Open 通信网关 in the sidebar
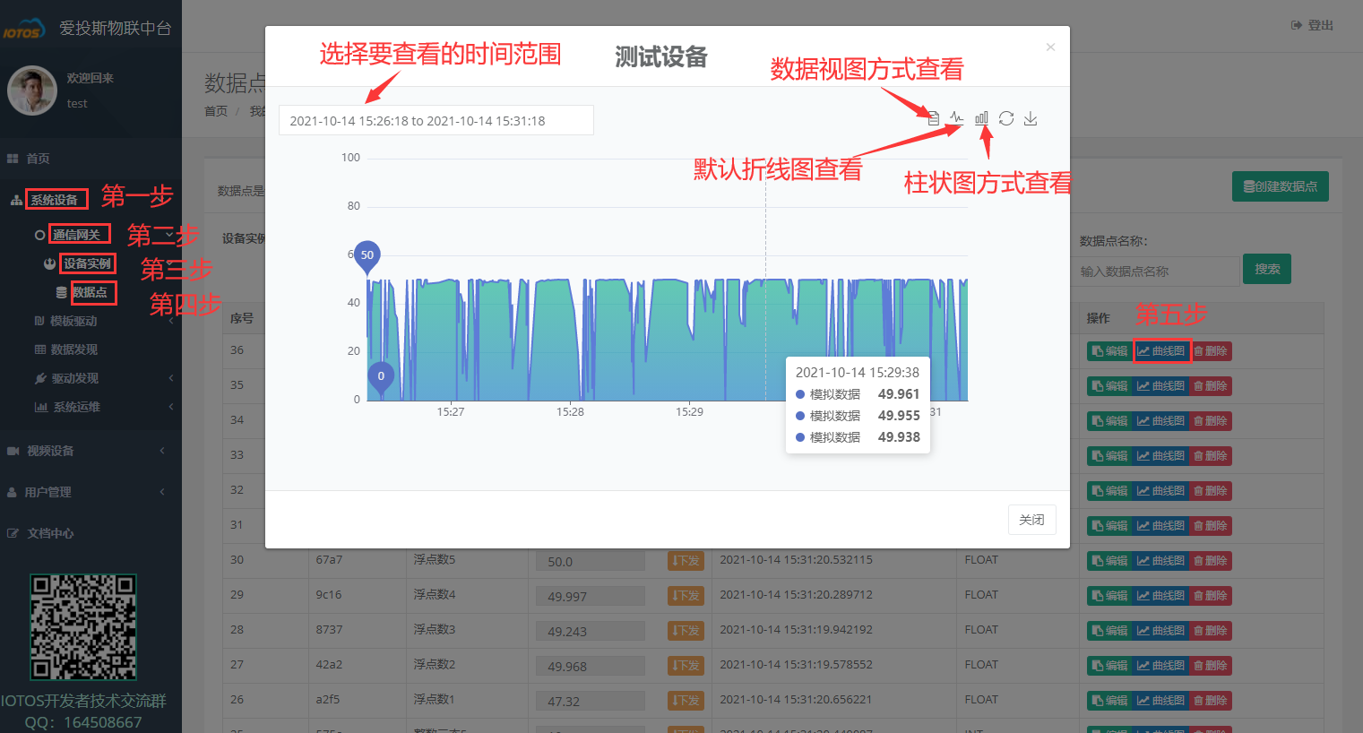Image resolution: width=1363 pixels, height=733 pixels. coord(79,233)
